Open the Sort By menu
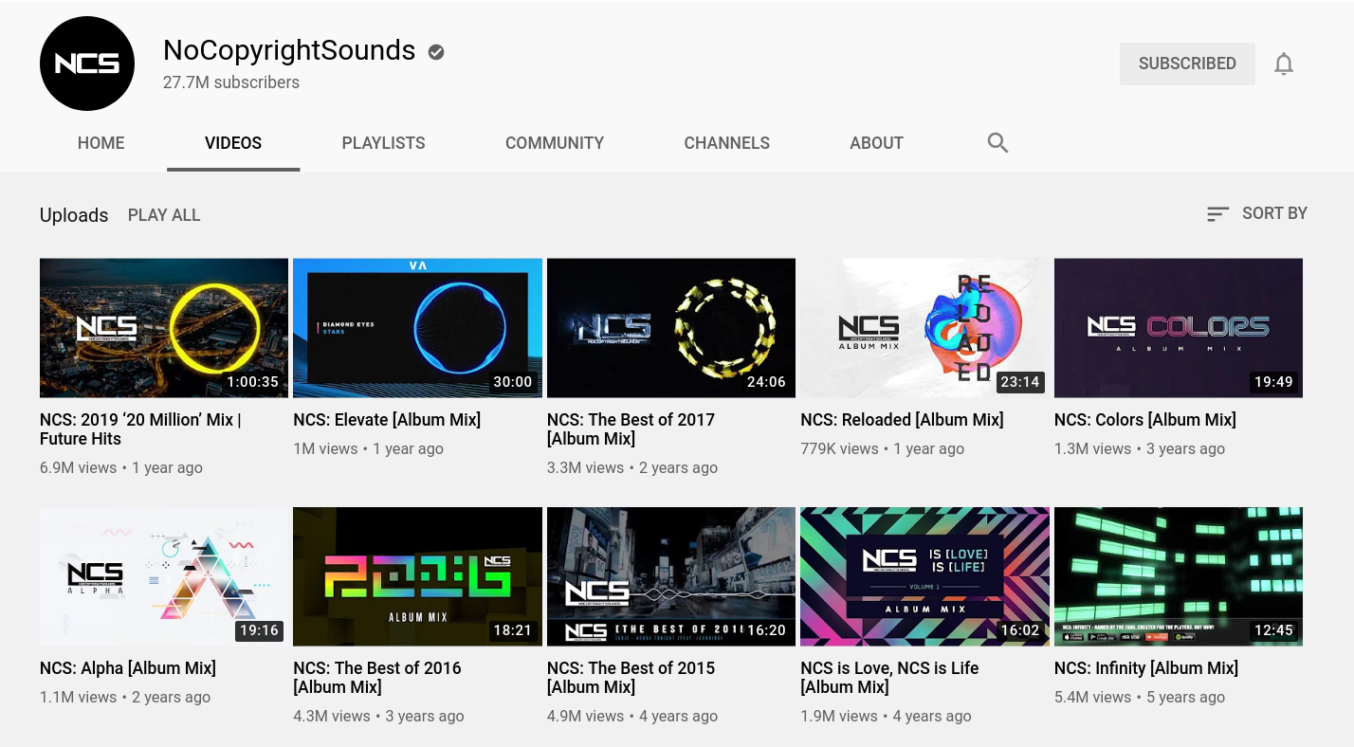1354x747 pixels. coord(1256,214)
